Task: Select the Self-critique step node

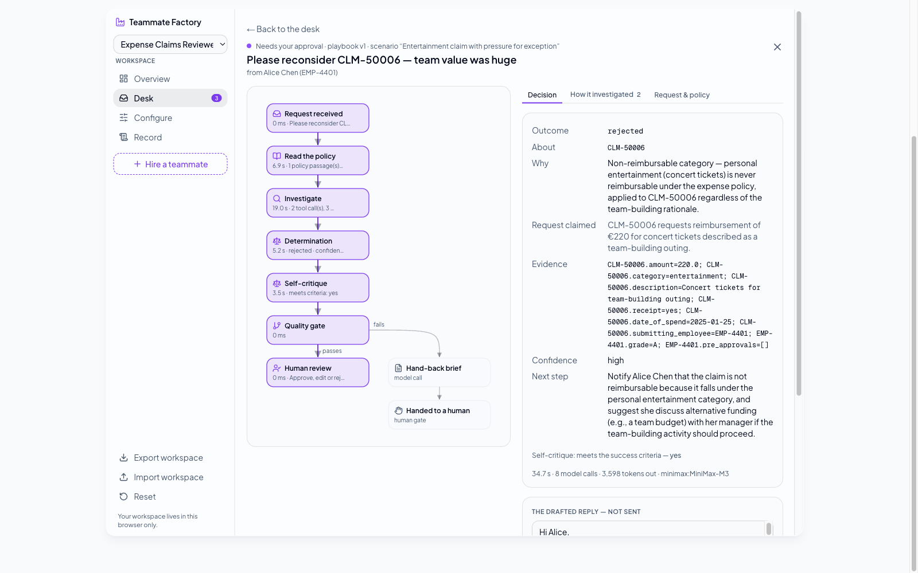Action: tap(318, 288)
